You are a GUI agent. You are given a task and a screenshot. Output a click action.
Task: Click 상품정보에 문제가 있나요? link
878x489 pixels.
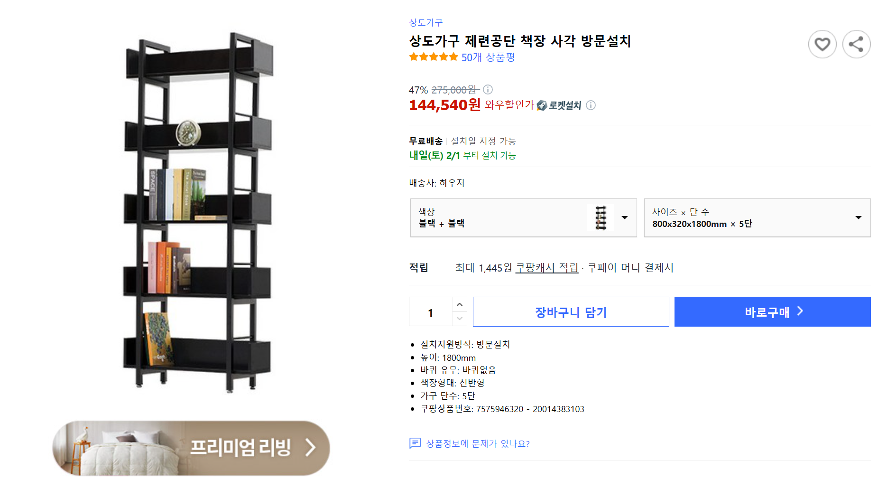pyautogui.click(x=478, y=443)
